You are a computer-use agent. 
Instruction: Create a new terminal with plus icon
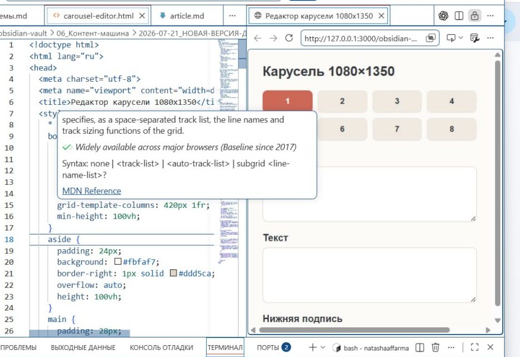click(312, 348)
